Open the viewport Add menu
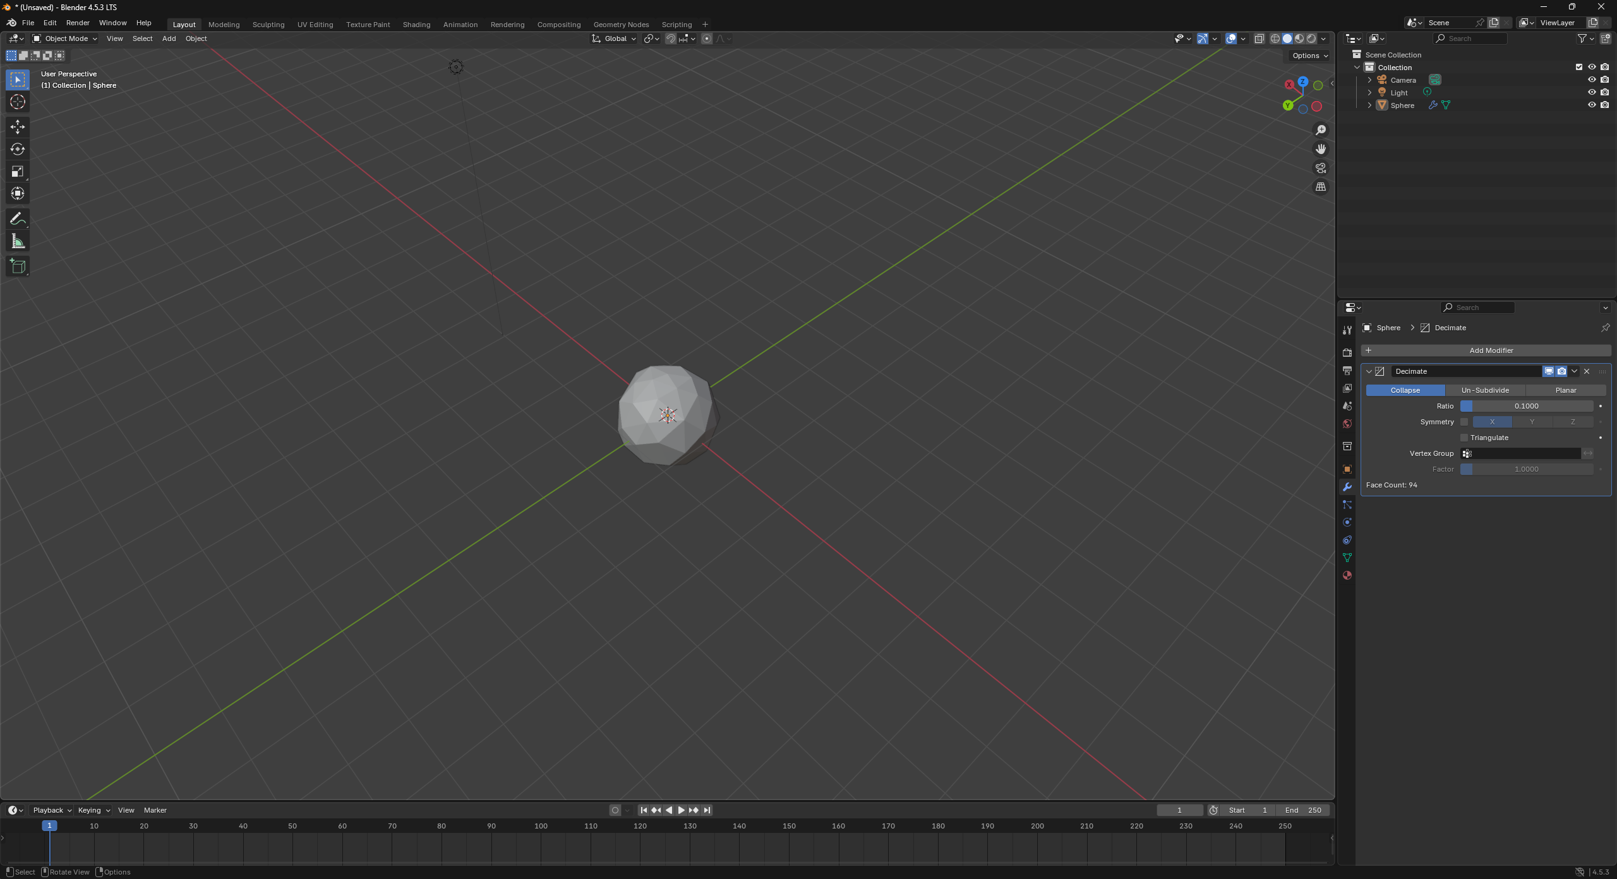The height and width of the screenshot is (879, 1617). [x=169, y=39]
